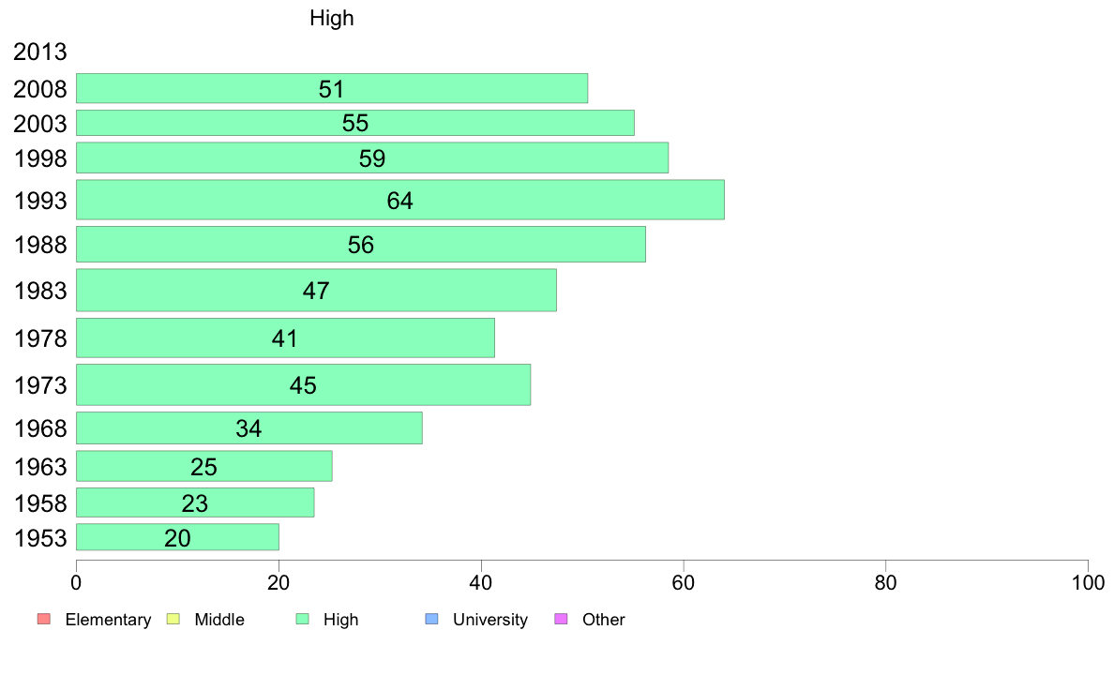
Task: Select the 1973 bar showing 45
Action: [304, 385]
